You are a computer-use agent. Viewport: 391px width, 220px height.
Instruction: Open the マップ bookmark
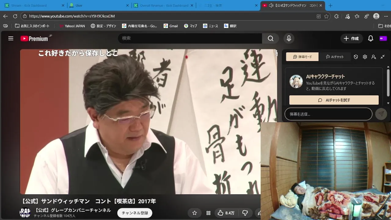click(191, 26)
